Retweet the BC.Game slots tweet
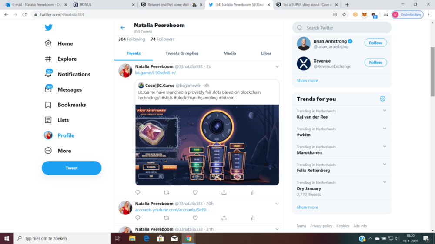Image resolution: width=435 pixels, height=244 pixels. point(166,192)
